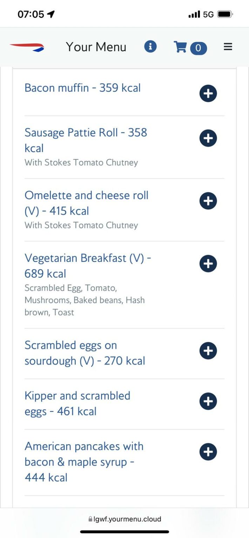249x538 pixels.
Task: Open the information icon next to Your Menu
Action: coord(150,47)
